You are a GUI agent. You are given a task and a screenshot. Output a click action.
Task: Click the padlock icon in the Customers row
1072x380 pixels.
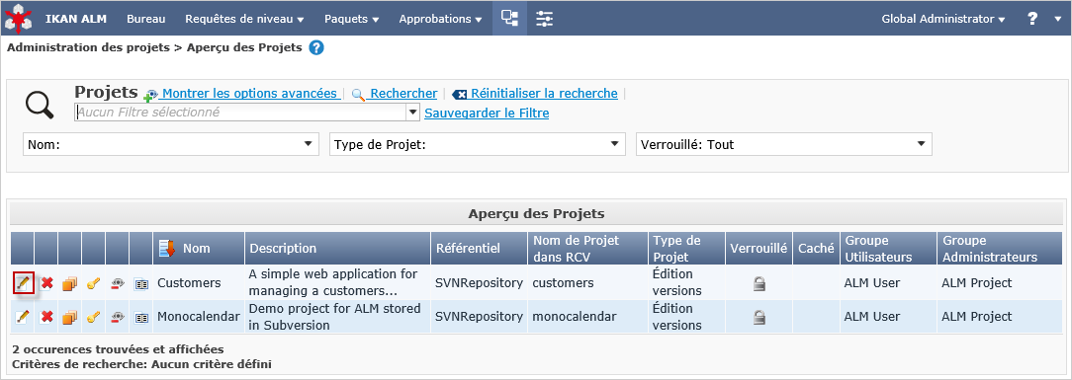coord(759,283)
